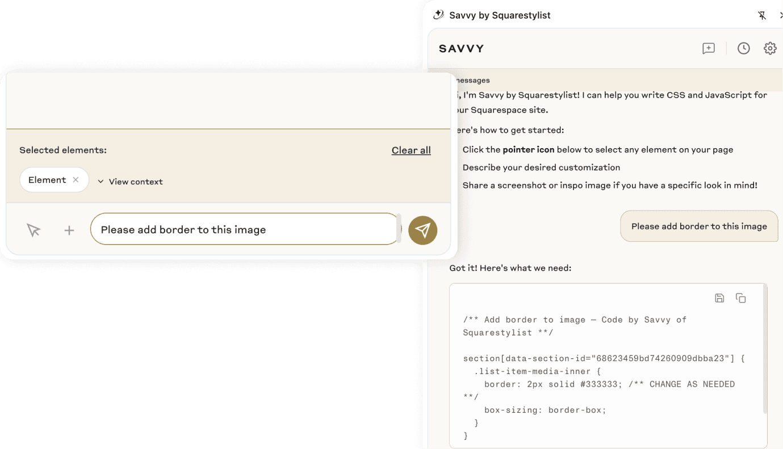Open the chat history

743,48
